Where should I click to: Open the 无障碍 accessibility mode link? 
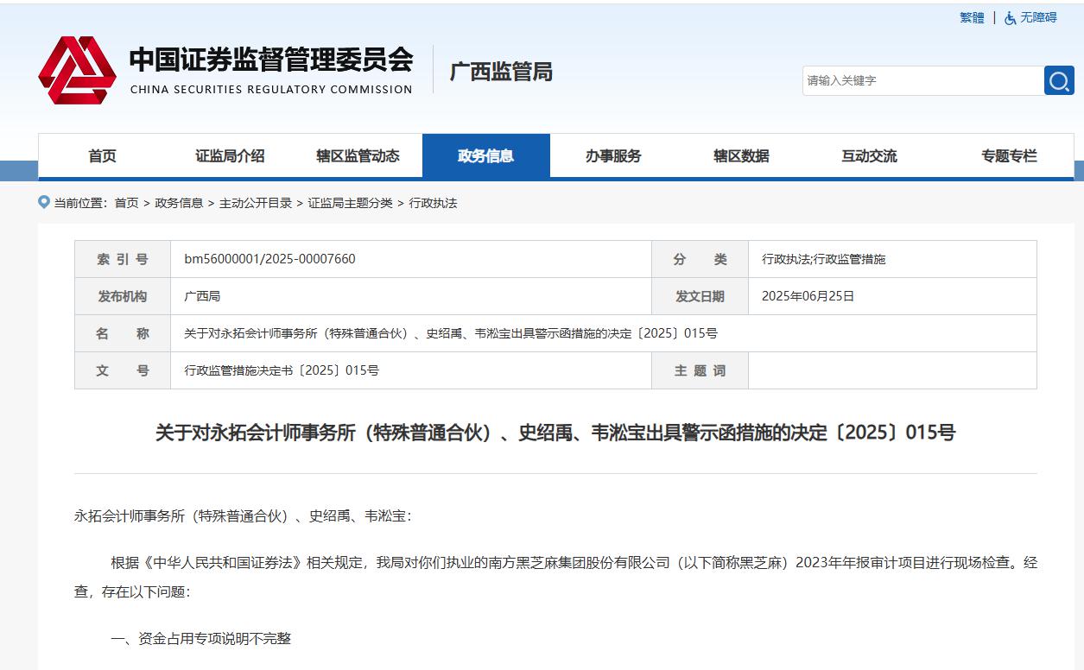point(1038,18)
